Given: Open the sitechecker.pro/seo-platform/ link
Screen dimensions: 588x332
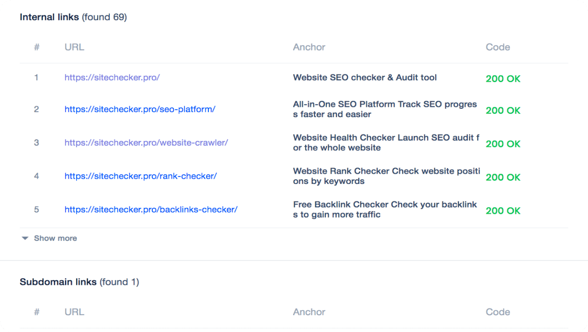Looking at the screenshot, I should [140, 110].
